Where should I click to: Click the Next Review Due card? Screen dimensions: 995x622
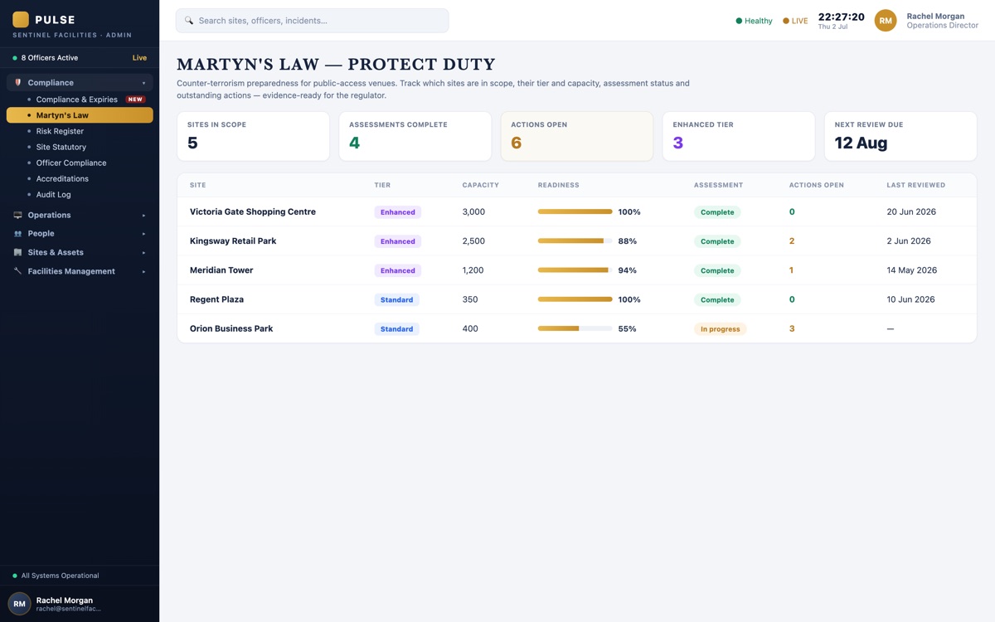[x=900, y=136]
